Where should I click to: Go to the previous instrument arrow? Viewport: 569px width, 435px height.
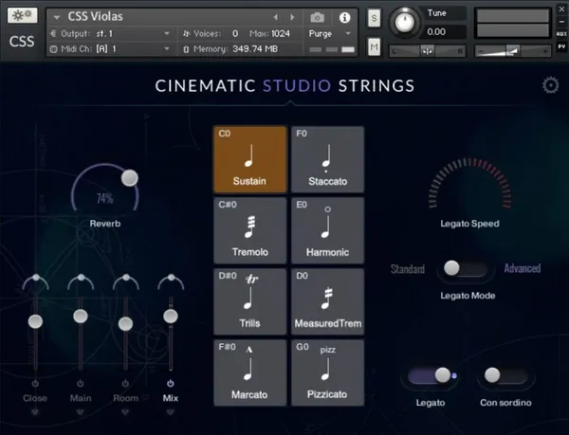click(275, 17)
